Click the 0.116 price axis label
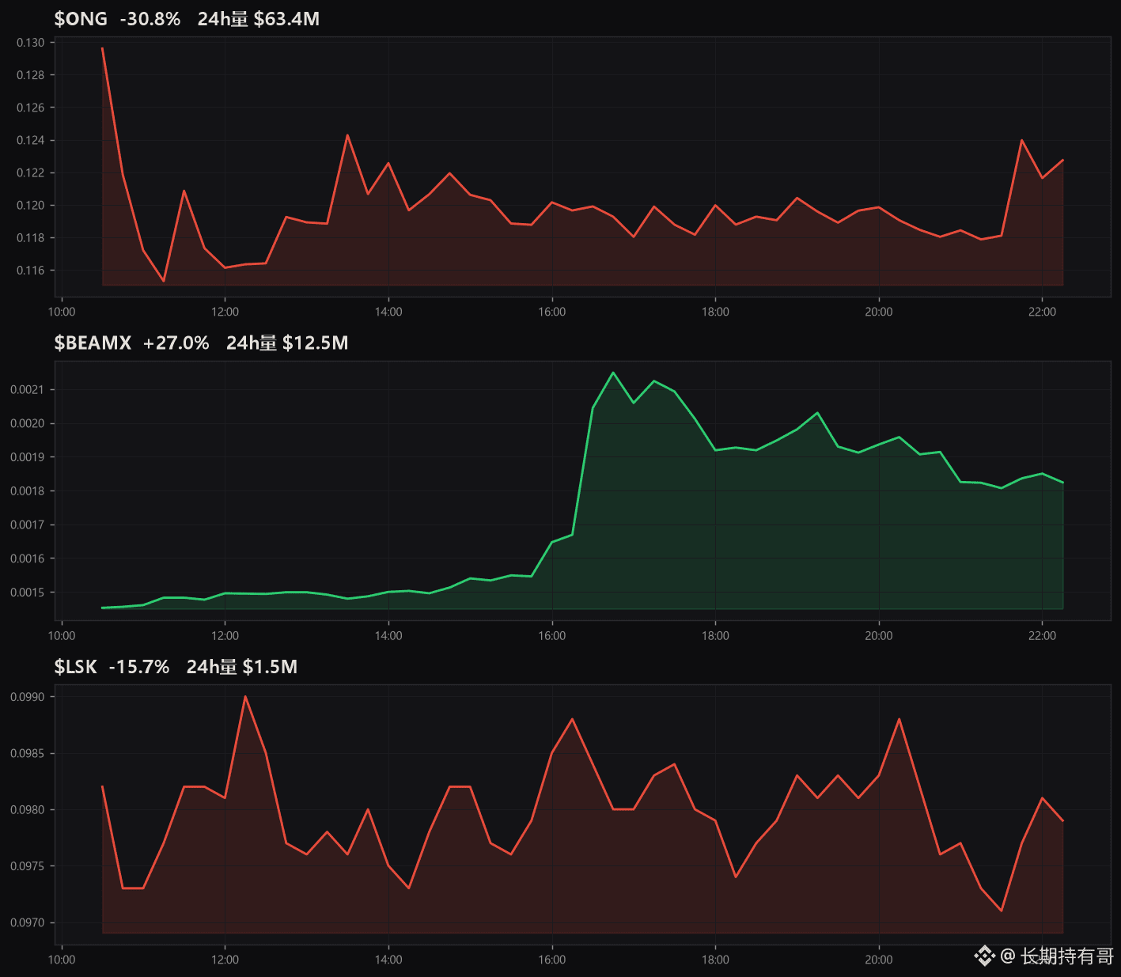The height and width of the screenshot is (977, 1121). (31, 271)
